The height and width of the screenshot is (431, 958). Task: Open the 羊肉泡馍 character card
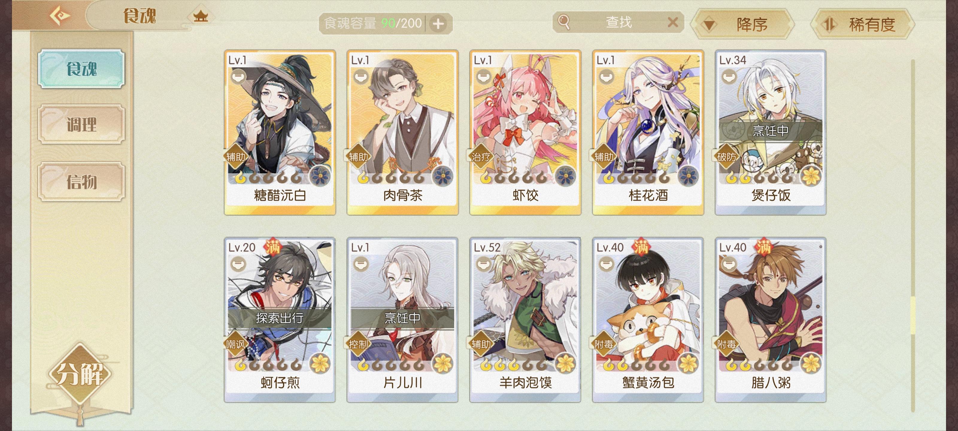[525, 320]
